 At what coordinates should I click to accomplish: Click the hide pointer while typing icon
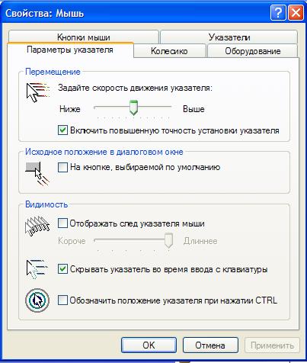pos(37,269)
